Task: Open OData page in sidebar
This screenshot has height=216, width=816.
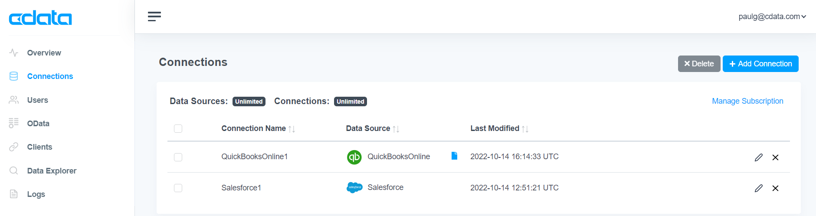Action: coord(38,124)
